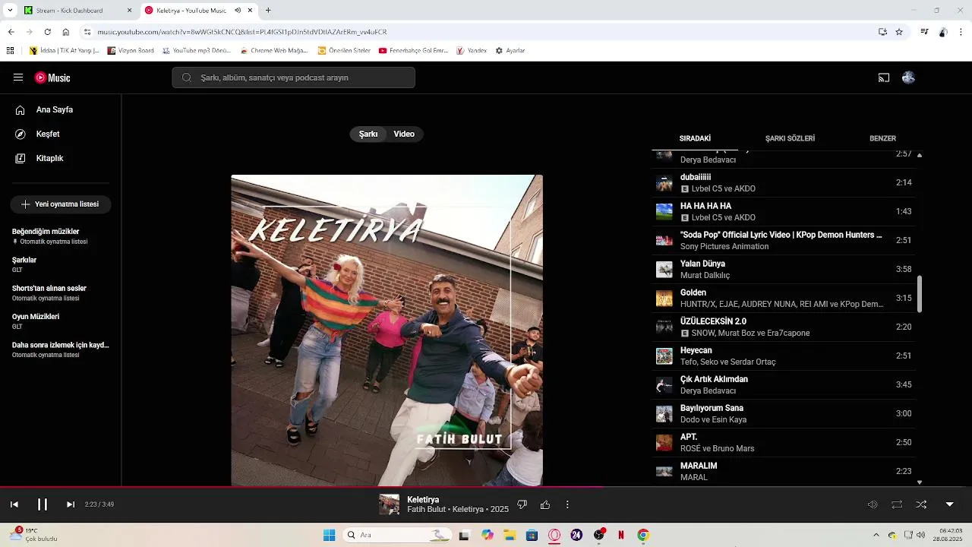Go to Ana Sayfa home page
This screenshot has height=547, width=972.
pos(55,109)
